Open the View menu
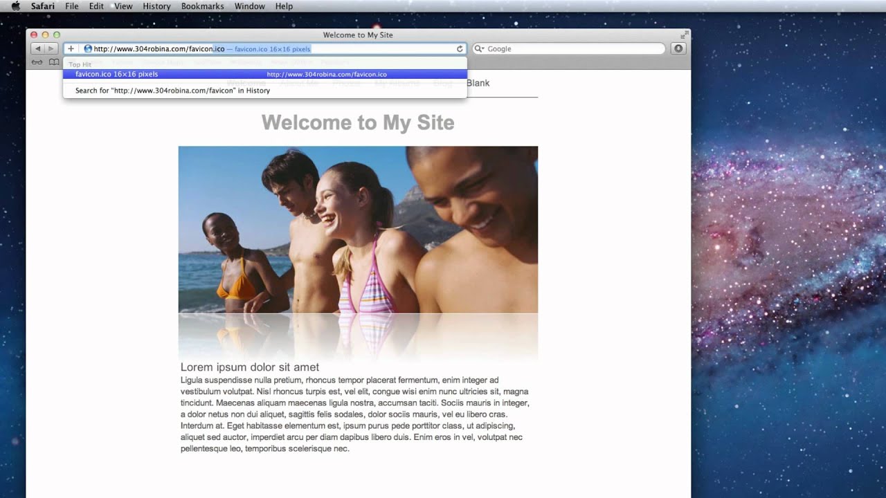The image size is (886, 498). pyautogui.click(x=123, y=6)
